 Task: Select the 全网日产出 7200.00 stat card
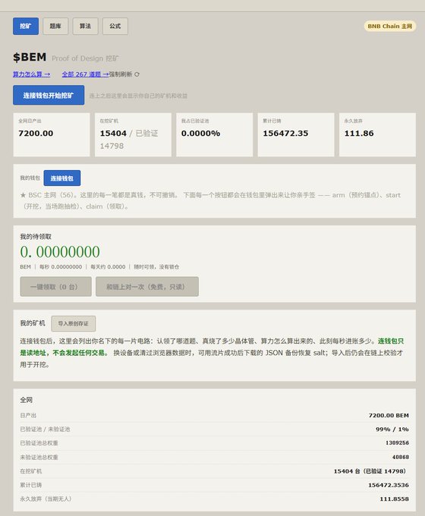[x=52, y=134]
